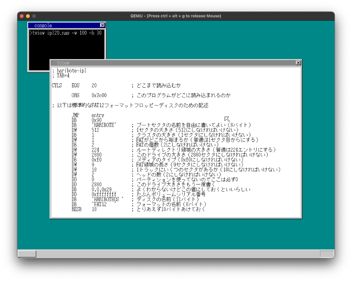Click the comment line starting '; 以下は標準的なFAT12'
Image resolution: width=352 pixels, height=281 pixels.
(x=130, y=105)
